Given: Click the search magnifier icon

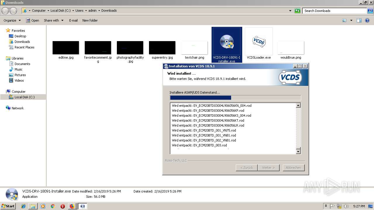Looking at the screenshot, I should 370,11.
